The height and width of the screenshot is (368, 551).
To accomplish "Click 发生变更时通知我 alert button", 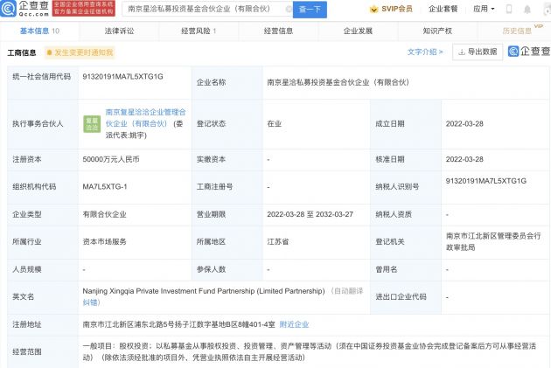I will (x=80, y=52).
